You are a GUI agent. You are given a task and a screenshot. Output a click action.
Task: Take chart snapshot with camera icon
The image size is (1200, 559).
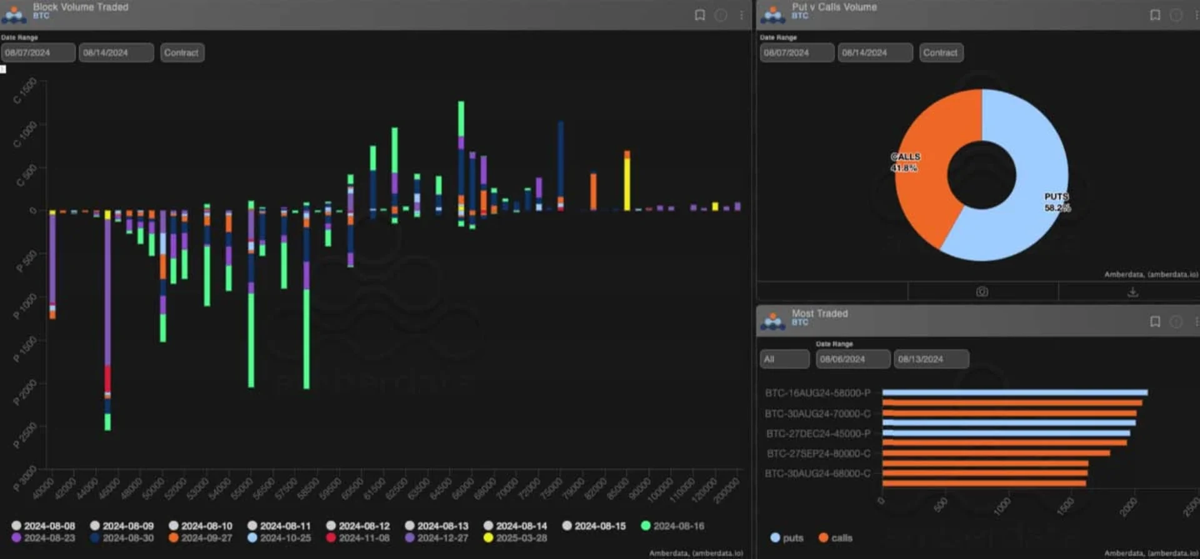(x=982, y=291)
